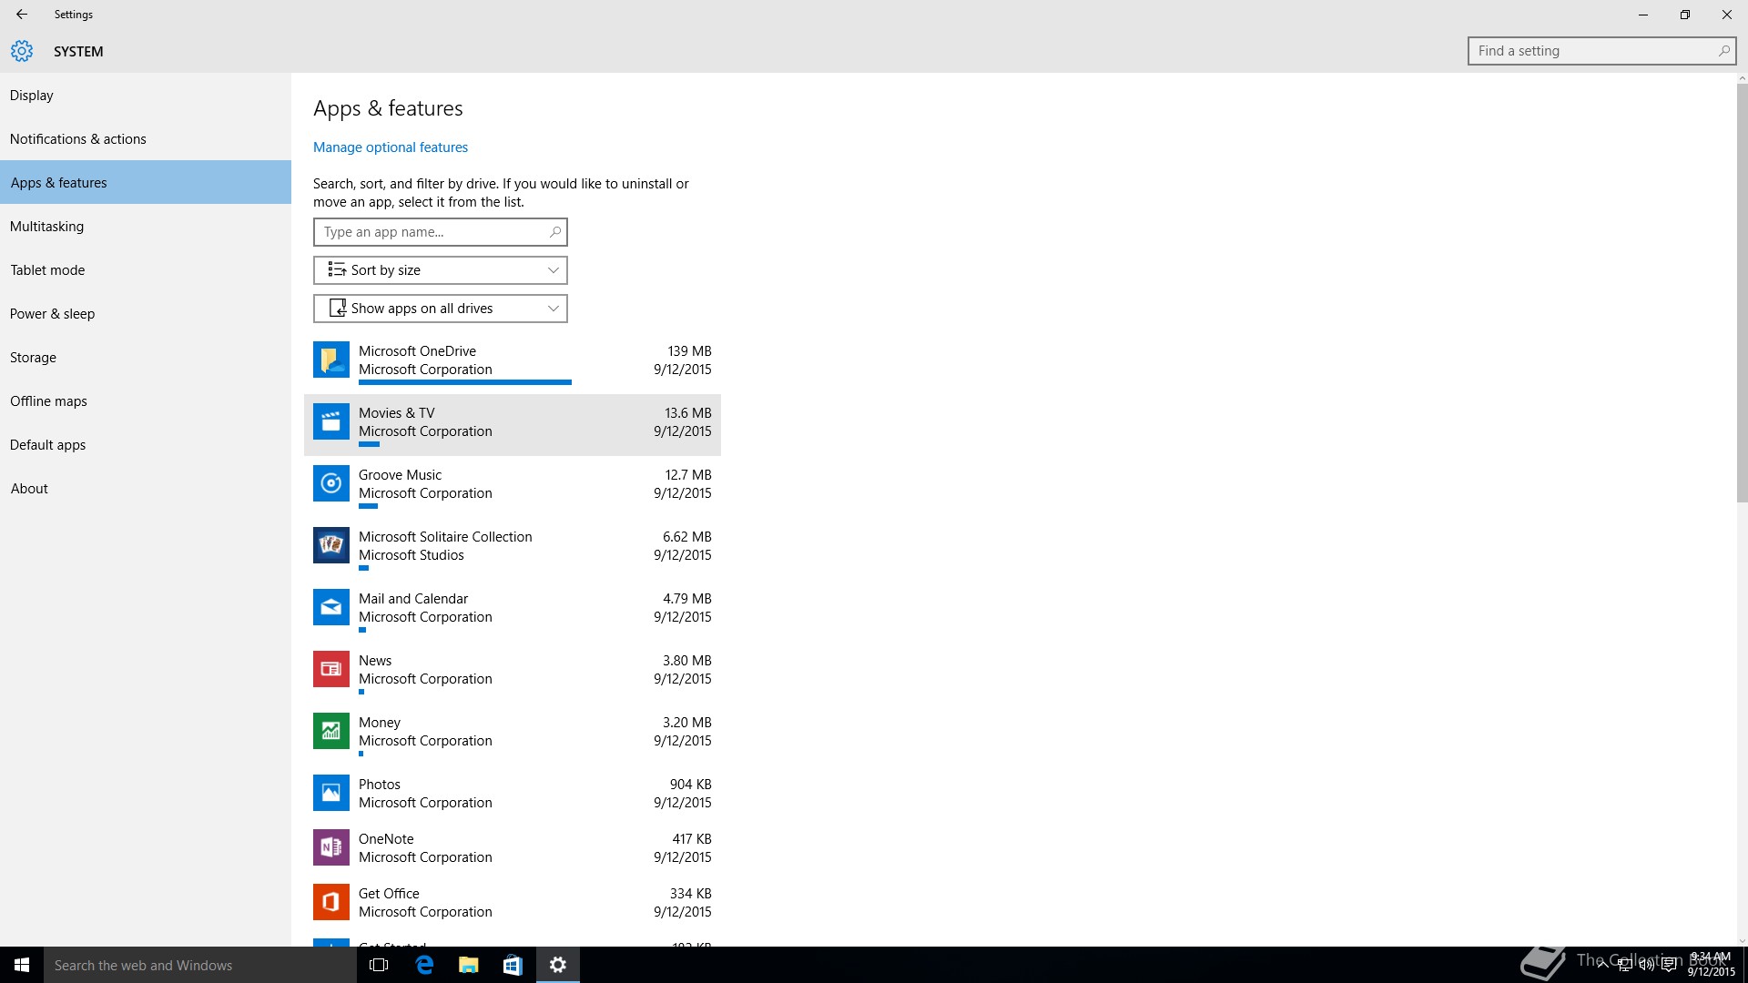Click the magnifier in the app name box

555,232
